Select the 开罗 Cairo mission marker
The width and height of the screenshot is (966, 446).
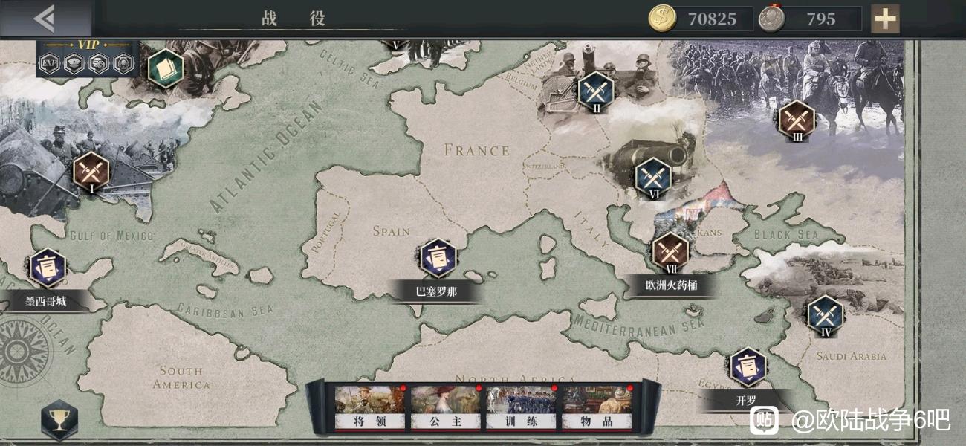tap(747, 367)
